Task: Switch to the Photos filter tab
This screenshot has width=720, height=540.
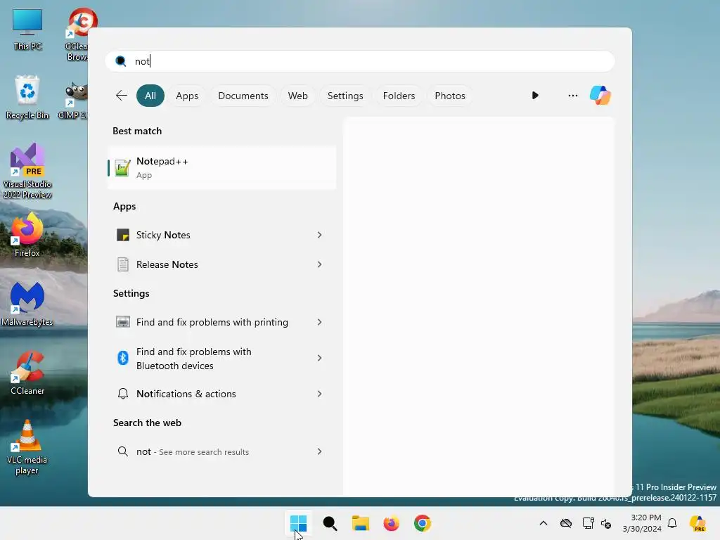Action: click(x=449, y=96)
